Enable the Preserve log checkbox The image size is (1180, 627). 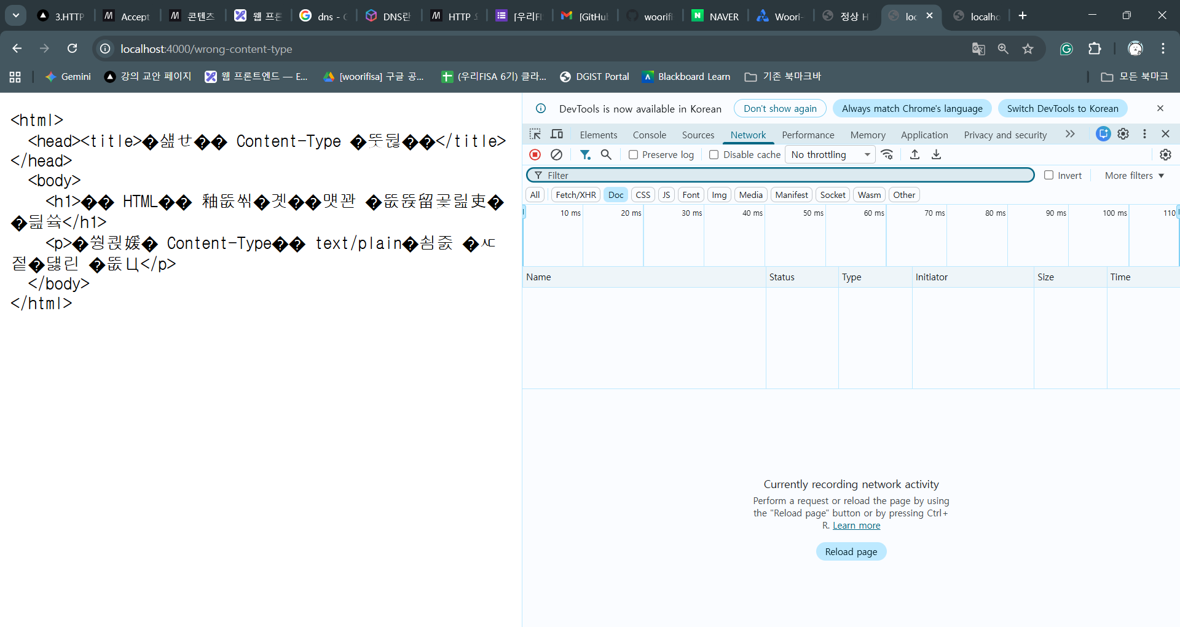click(633, 155)
